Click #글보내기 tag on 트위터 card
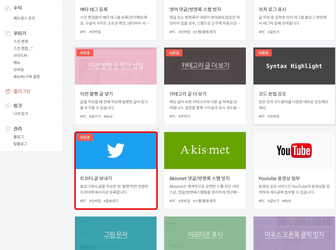Screen dimensions: 336x250 pos(111,201)
